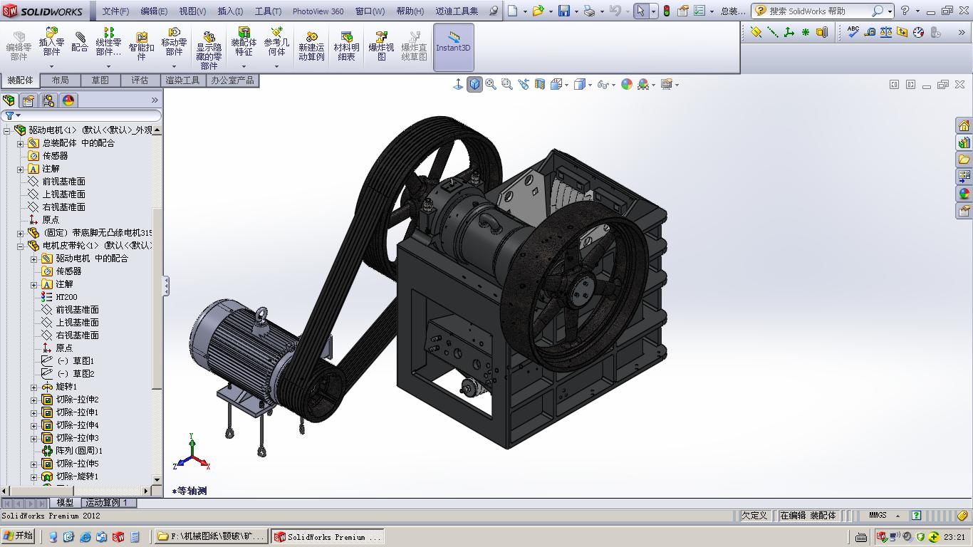Open the Appearances tab in right task pane
Screen dimensions: 973x547
pos(964,194)
